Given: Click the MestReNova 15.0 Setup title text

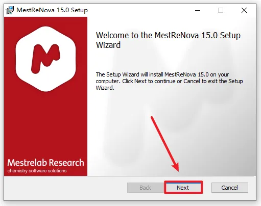Looking at the screenshot, I should pyautogui.click(x=52, y=10).
